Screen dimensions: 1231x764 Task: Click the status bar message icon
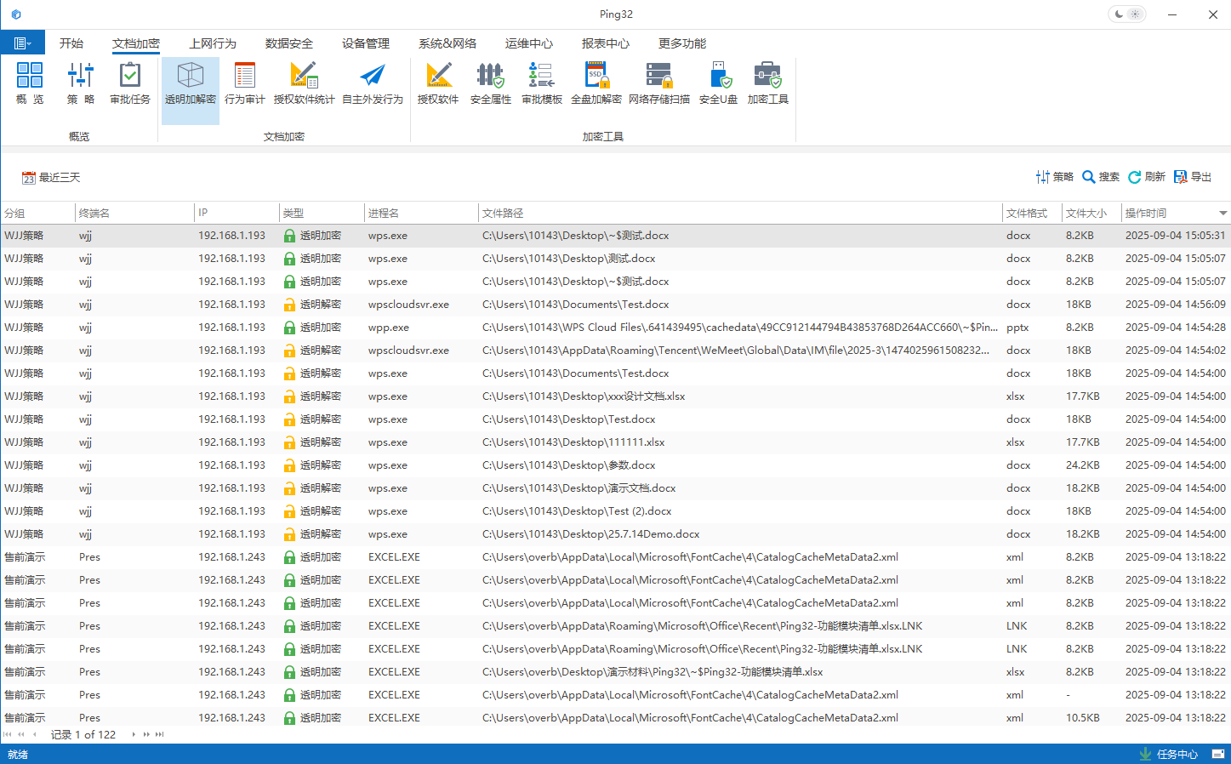pyautogui.click(x=1218, y=754)
